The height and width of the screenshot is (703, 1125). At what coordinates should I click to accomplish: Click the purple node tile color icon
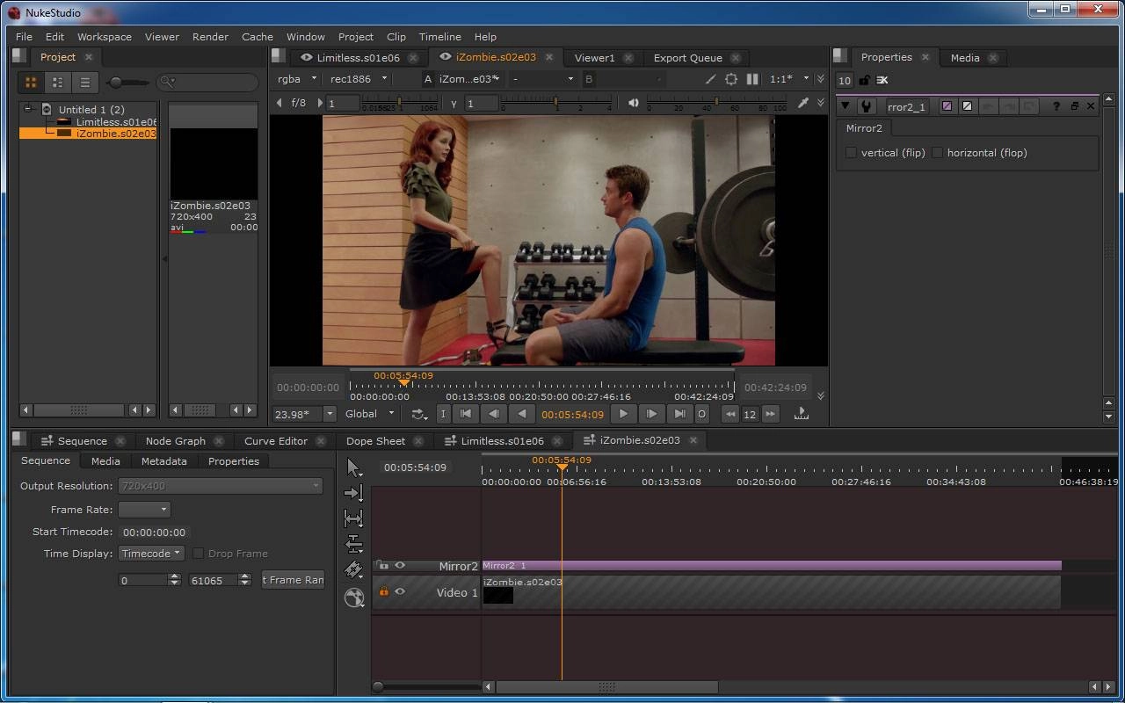coord(947,106)
